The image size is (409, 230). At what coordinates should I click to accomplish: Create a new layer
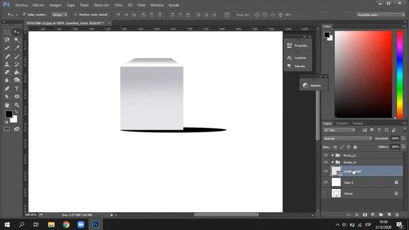(x=389, y=215)
